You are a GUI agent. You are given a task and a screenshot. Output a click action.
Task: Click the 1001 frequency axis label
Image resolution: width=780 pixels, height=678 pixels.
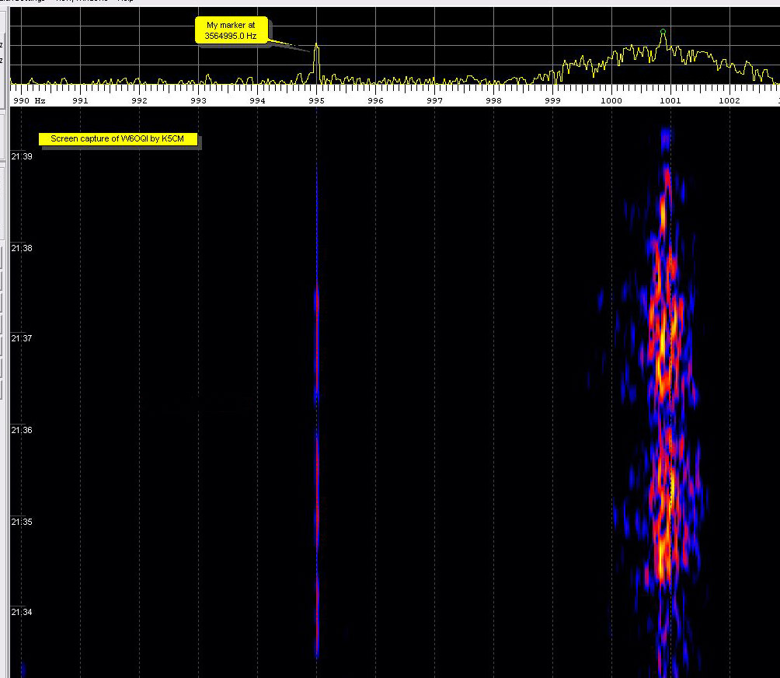[670, 100]
